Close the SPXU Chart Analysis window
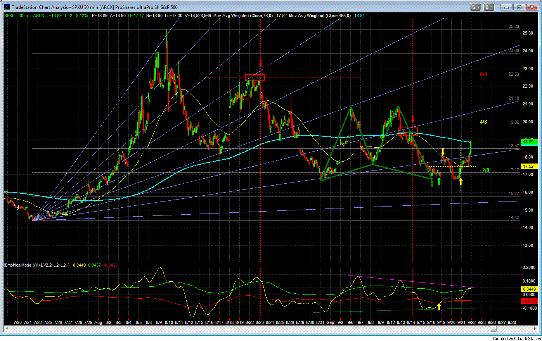Viewport: 542px width, 341px height. (x=532, y=7)
